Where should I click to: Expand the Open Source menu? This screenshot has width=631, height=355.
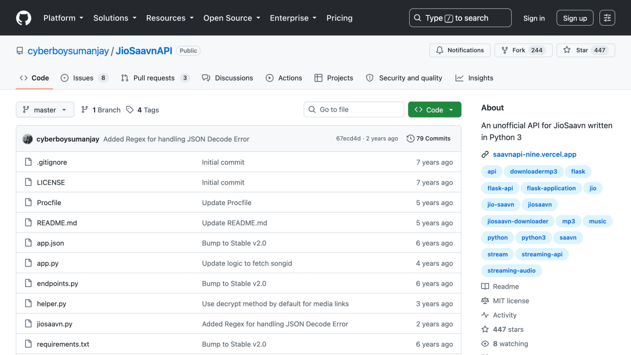point(232,18)
